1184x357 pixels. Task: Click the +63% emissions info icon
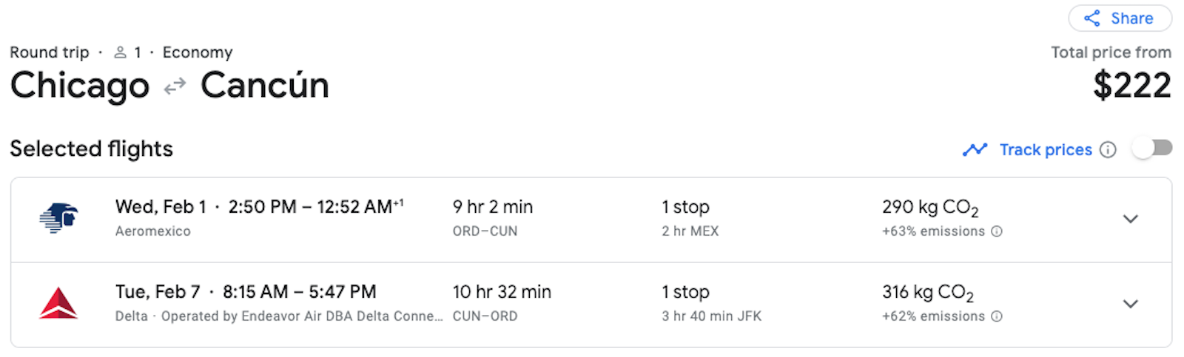997,231
